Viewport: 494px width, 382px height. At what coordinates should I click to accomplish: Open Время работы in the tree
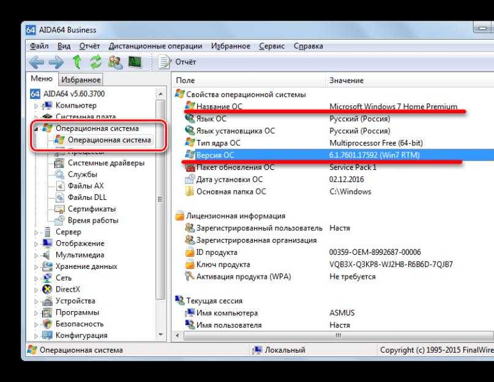click(x=93, y=221)
